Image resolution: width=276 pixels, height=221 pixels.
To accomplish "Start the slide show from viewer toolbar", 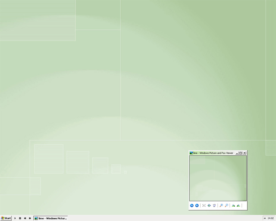I will point(214,205).
